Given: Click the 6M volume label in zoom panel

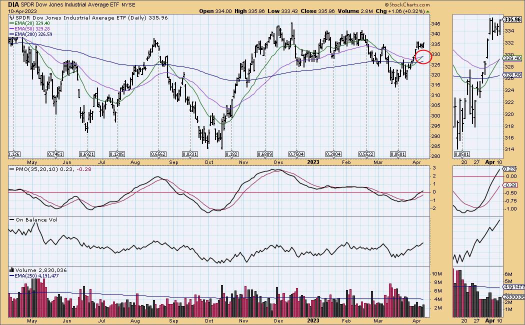Looking at the screenshot, I should click(x=508, y=274).
